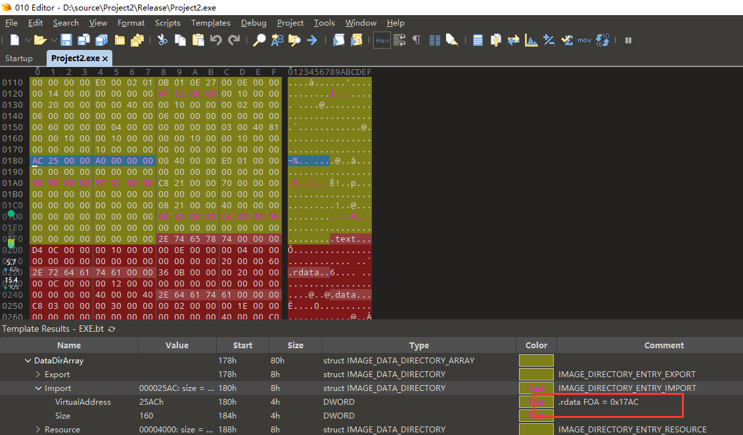Screen dimensions: 743x435
Task: Run Template with the yellow scroll icon
Action: coord(356,40)
